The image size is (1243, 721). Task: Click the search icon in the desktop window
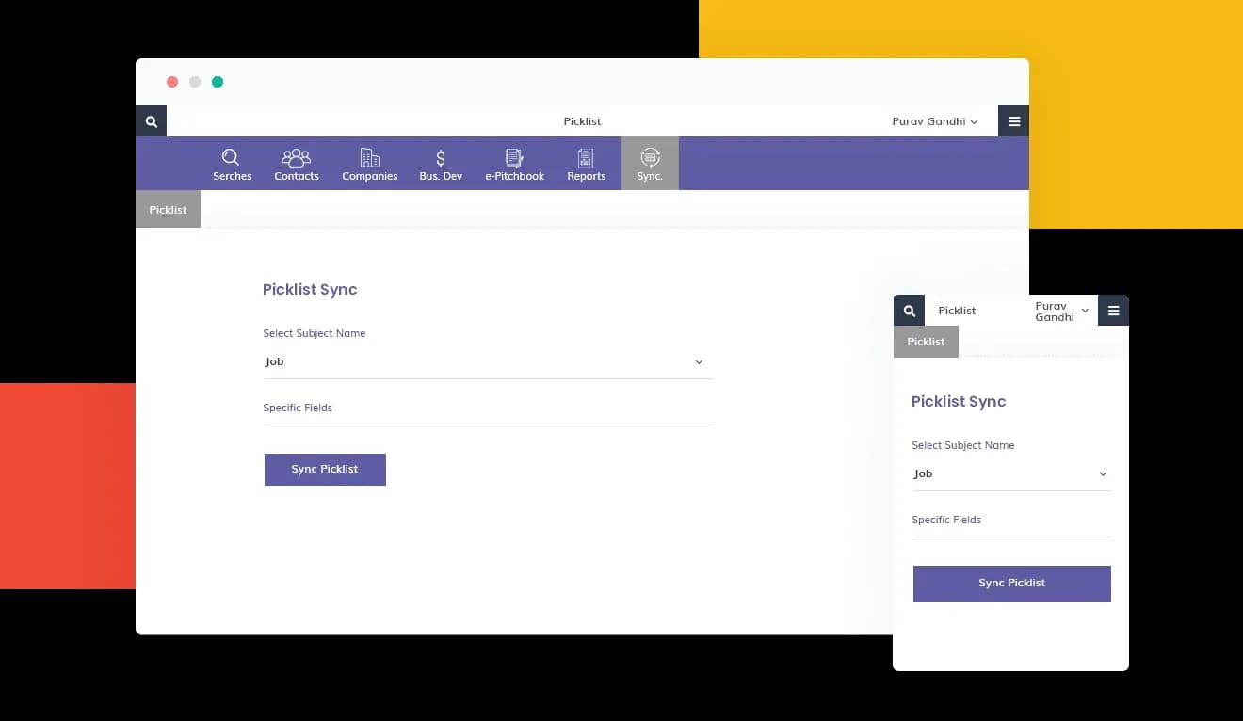pyautogui.click(x=151, y=121)
